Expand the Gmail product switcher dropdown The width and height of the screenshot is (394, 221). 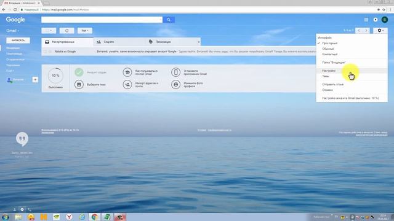(x=12, y=31)
